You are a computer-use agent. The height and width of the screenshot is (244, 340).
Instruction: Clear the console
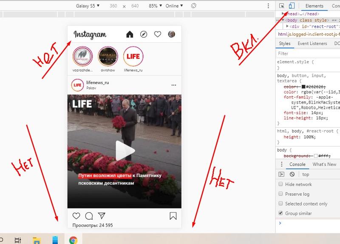point(292,174)
